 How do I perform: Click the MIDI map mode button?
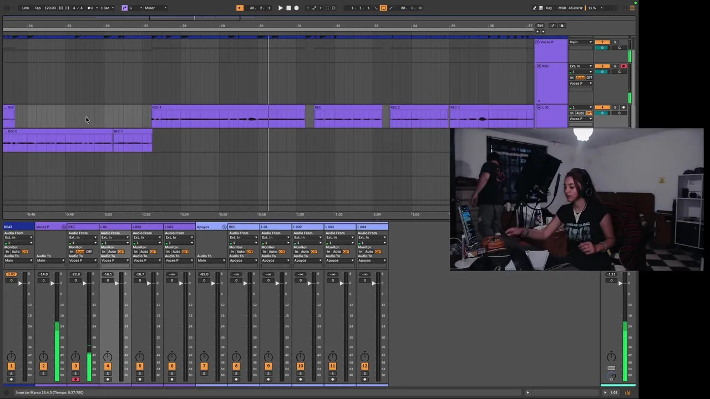[x=562, y=8]
